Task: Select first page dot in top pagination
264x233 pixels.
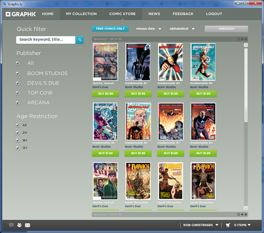Action: pos(239,39)
